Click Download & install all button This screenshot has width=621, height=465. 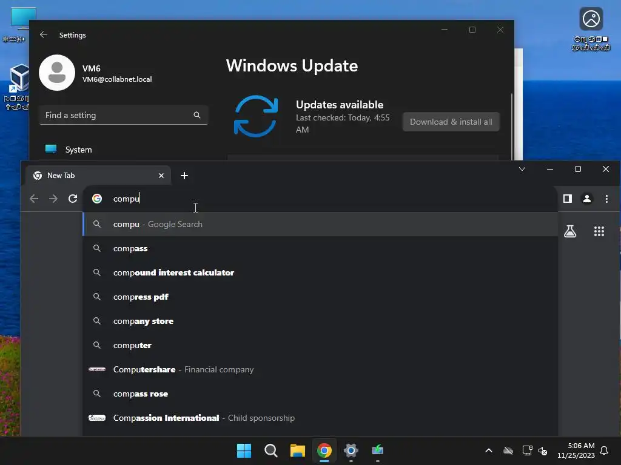tap(451, 122)
